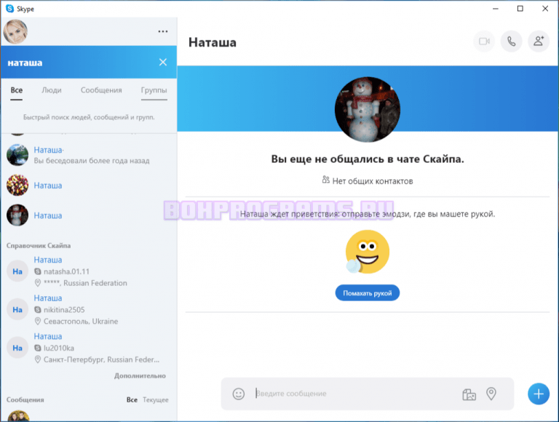The image size is (559, 422).
Task: Open the three-dots more options menu
Action: click(163, 31)
